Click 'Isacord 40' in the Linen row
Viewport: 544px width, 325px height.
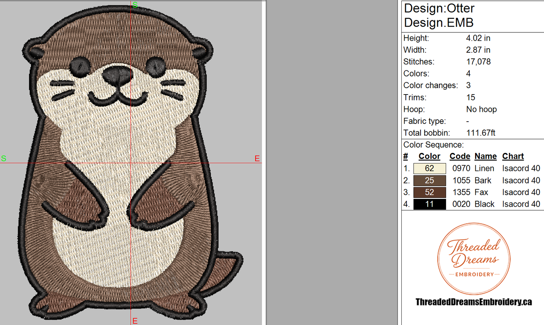tap(521, 168)
